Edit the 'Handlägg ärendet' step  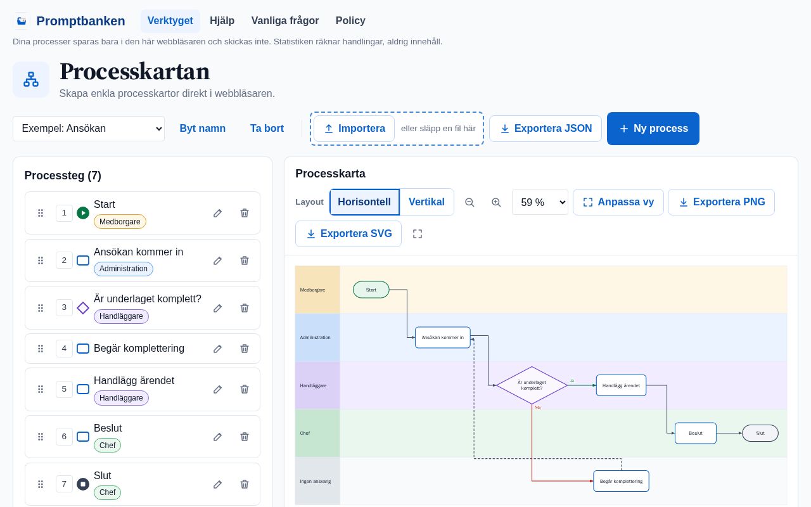(x=217, y=389)
